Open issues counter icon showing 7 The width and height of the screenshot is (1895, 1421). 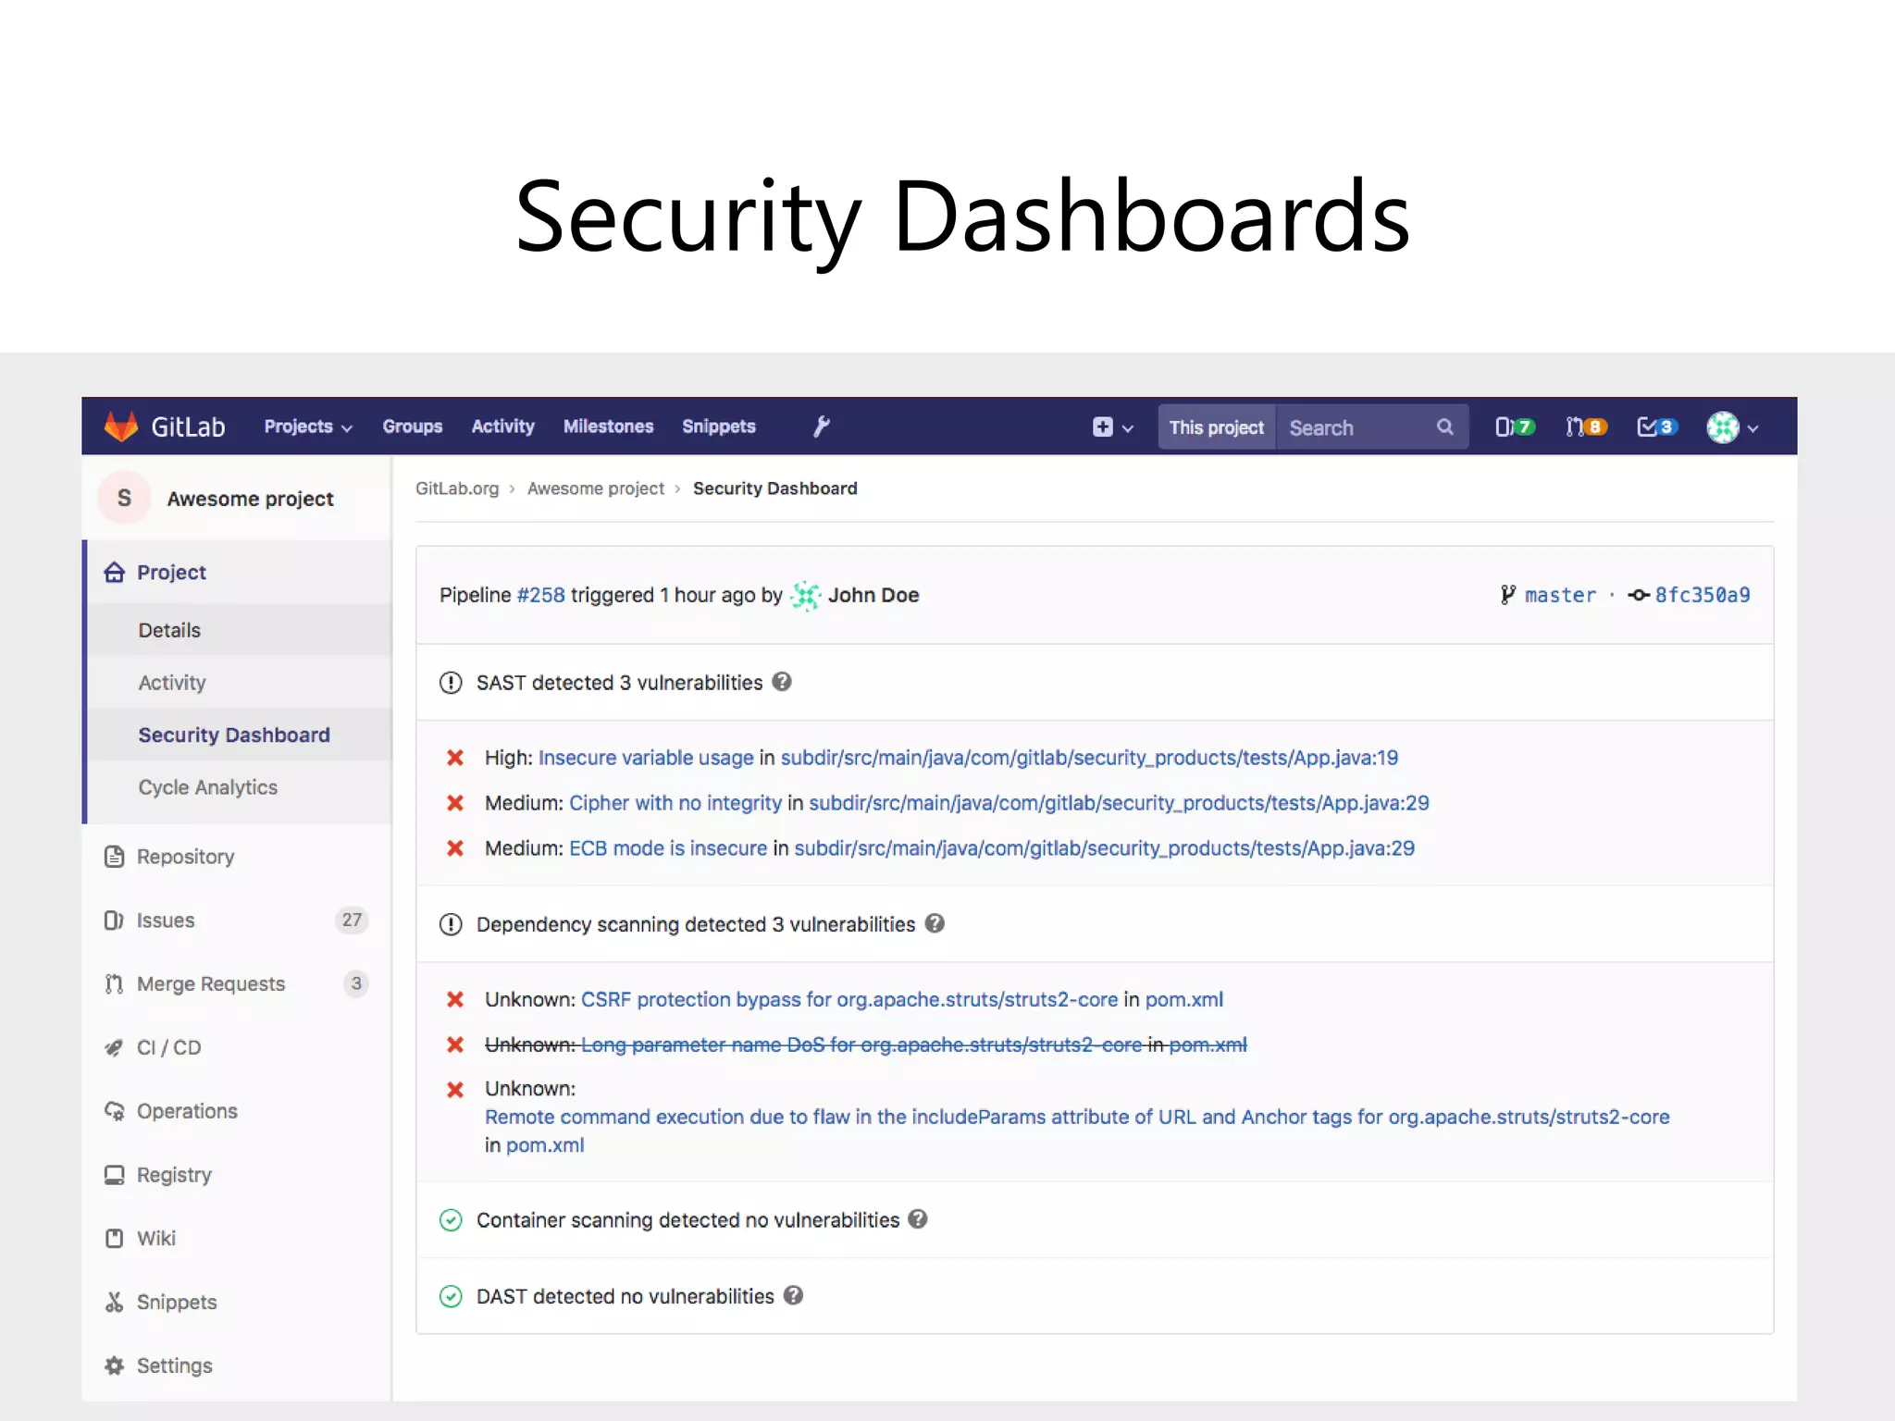(x=1515, y=426)
